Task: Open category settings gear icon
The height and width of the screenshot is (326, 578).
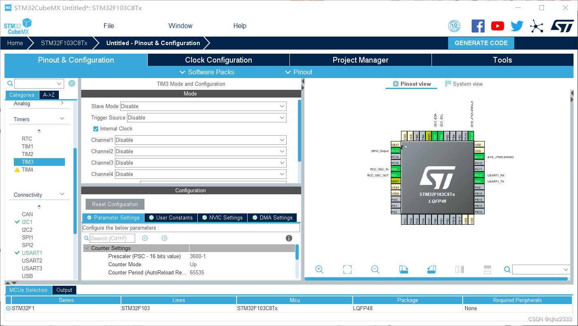Action: (x=72, y=83)
